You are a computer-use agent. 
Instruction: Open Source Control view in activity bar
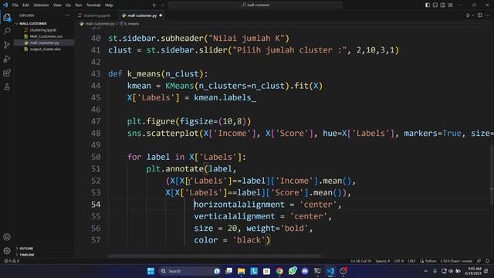(7, 45)
